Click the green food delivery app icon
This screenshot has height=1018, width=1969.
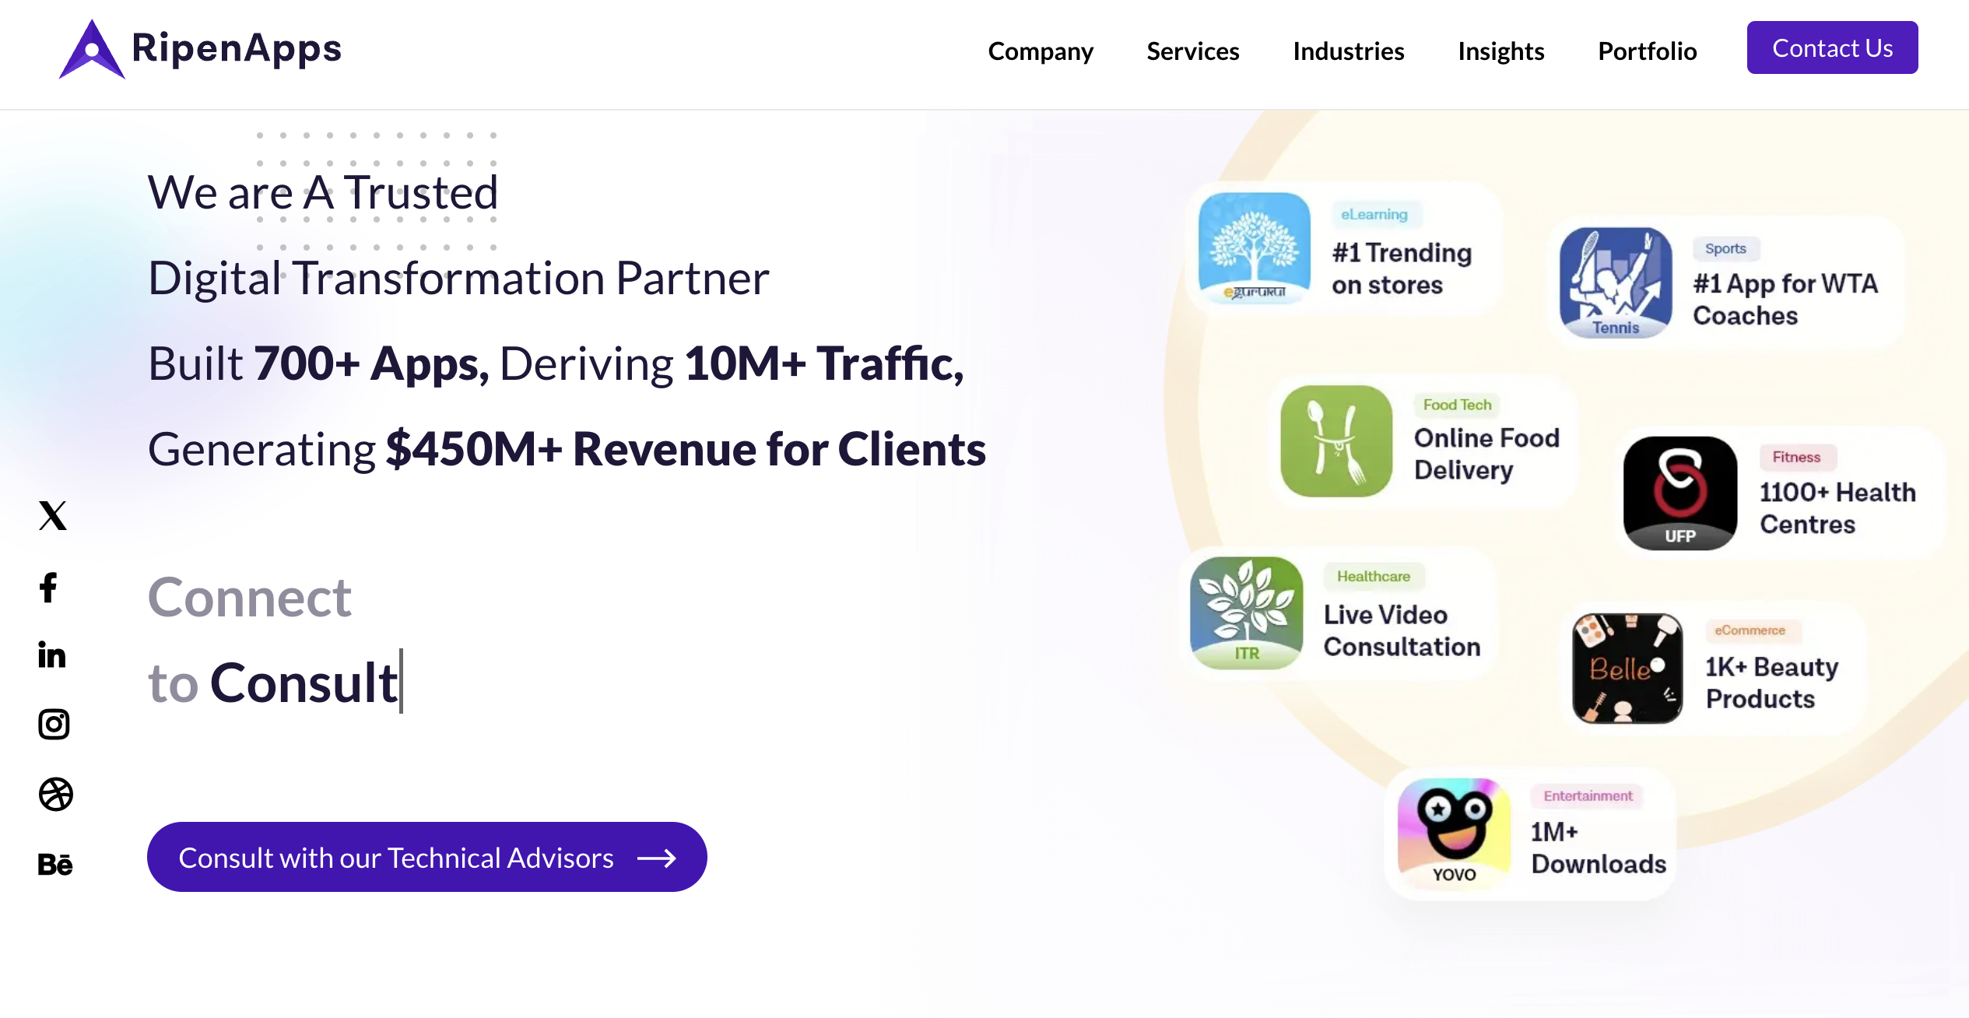click(1336, 441)
